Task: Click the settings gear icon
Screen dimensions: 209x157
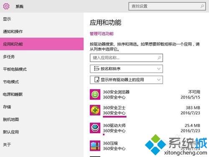Action: 6,6
